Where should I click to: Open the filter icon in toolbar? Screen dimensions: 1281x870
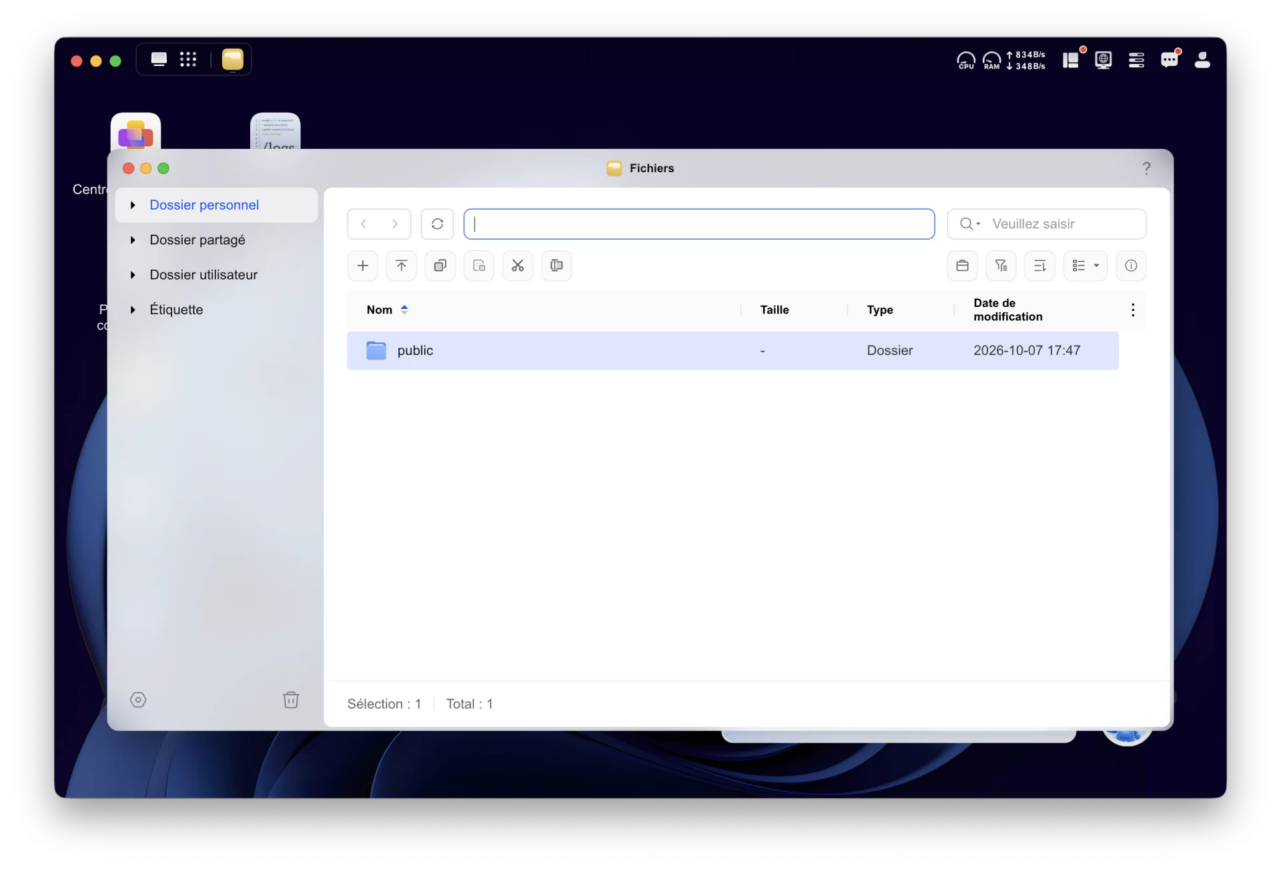(1001, 266)
